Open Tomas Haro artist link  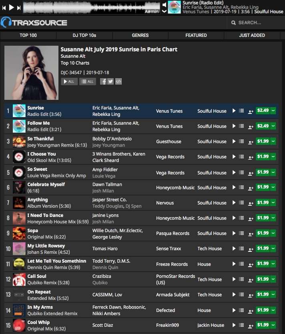click(x=105, y=249)
